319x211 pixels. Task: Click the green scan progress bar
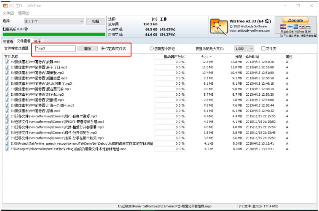pyautogui.click(x=54, y=35)
